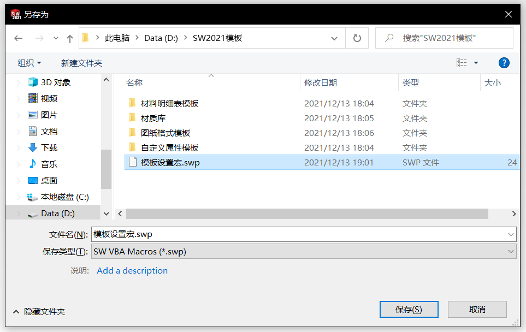
Task: Click the search SW2021模板 box
Action: coord(444,38)
